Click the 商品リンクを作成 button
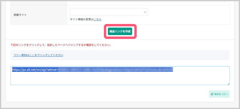 point(120,31)
